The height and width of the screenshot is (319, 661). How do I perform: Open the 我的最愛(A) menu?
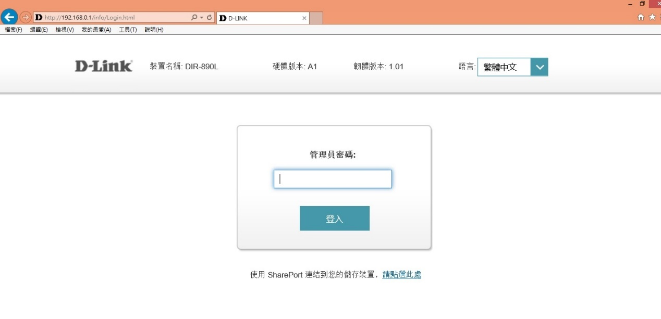pyautogui.click(x=96, y=30)
